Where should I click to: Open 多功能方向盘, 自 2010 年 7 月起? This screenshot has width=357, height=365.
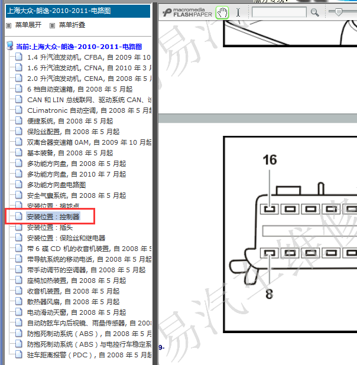[x=76, y=174]
